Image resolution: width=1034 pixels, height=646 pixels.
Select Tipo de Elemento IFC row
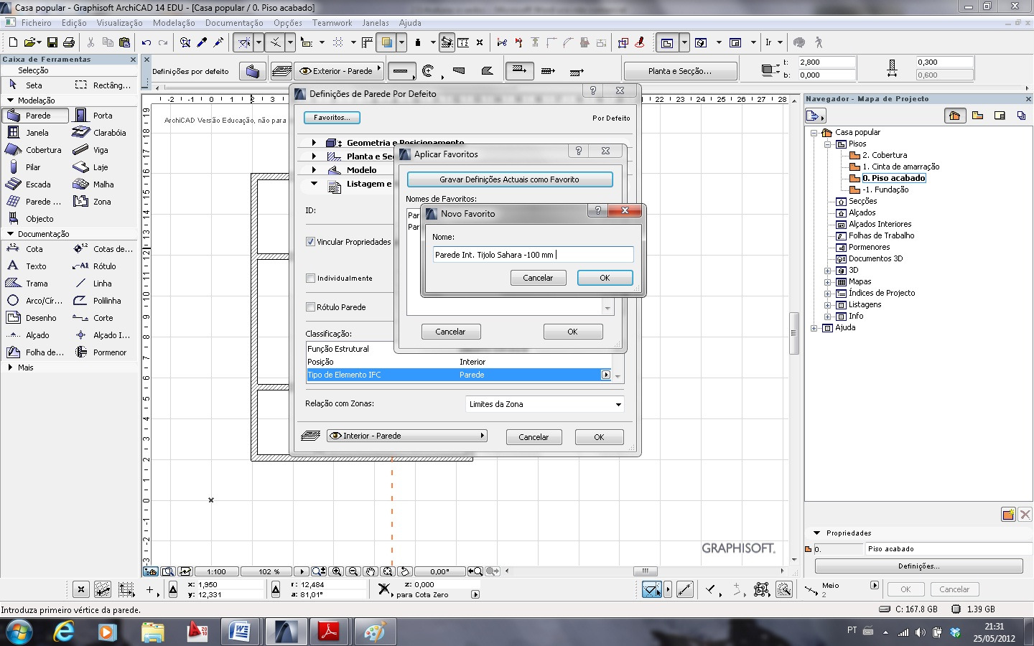click(x=458, y=375)
